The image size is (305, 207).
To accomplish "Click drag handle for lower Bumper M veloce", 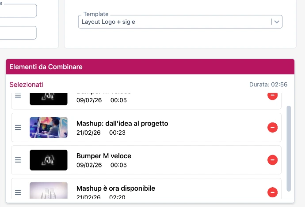I will [x=18, y=160].
